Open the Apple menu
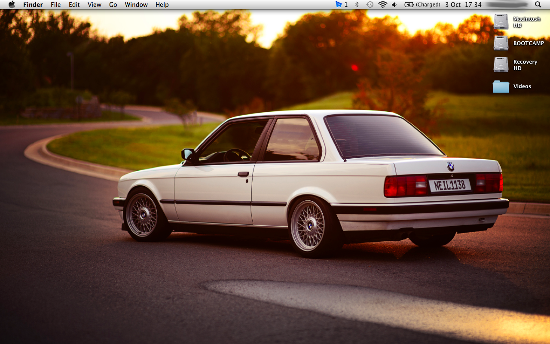550x344 pixels. (x=12, y=4)
